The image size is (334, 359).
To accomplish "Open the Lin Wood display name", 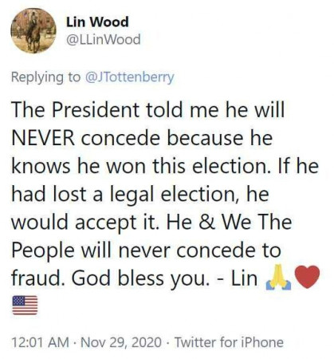I will pyautogui.click(x=97, y=22).
